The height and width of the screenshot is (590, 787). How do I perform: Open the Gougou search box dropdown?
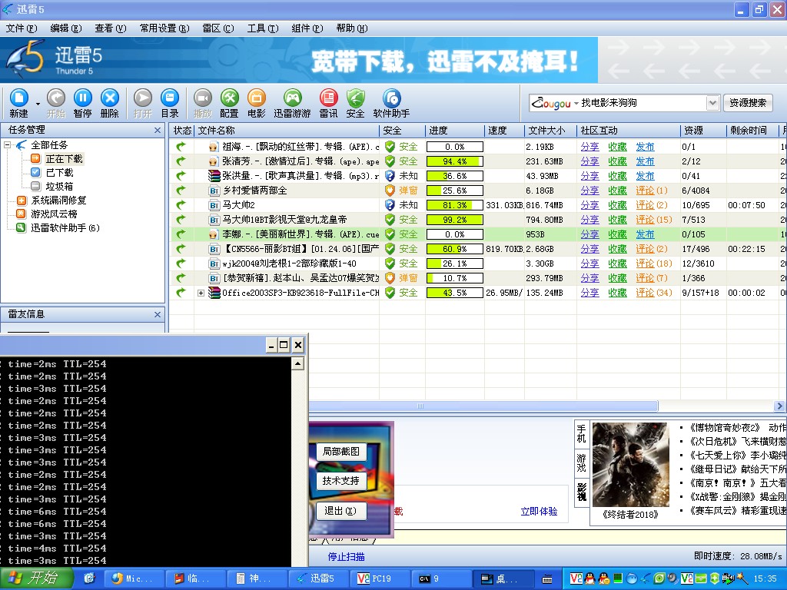(x=712, y=103)
